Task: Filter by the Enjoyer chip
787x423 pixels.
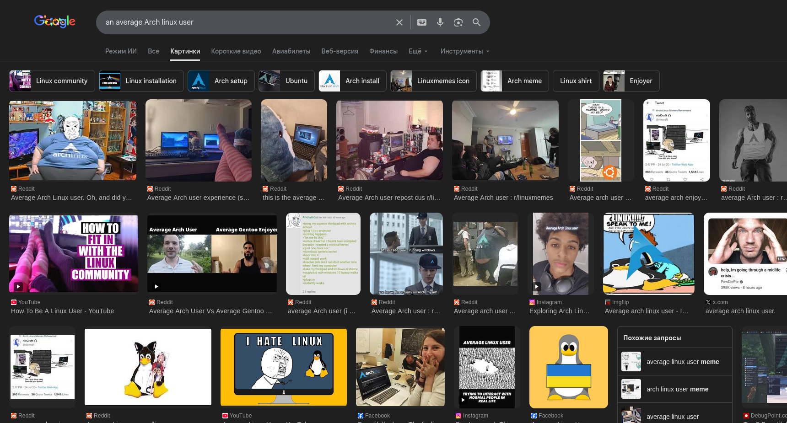Action: pos(631,81)
